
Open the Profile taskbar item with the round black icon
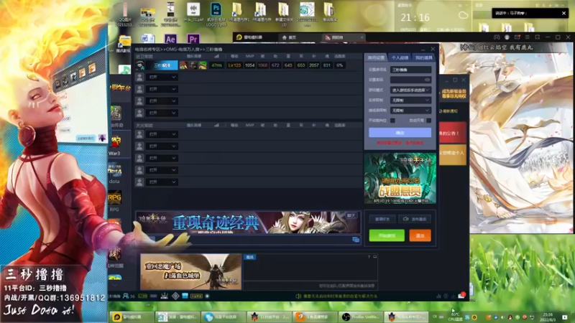[x=361, y=317]
